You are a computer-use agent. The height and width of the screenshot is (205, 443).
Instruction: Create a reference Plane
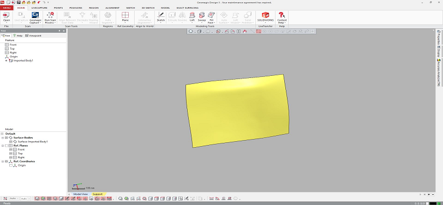tap(125, 17)
